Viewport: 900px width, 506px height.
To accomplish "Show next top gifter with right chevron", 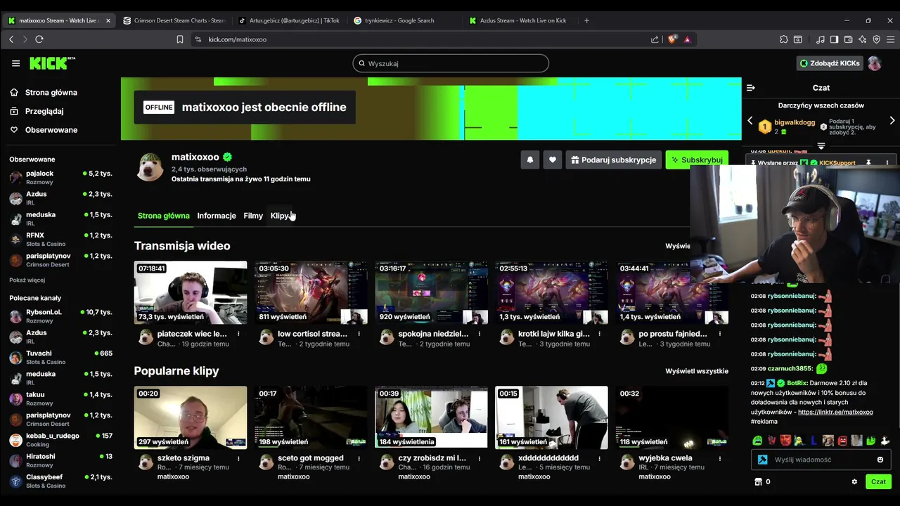I will tap(892, 121).
